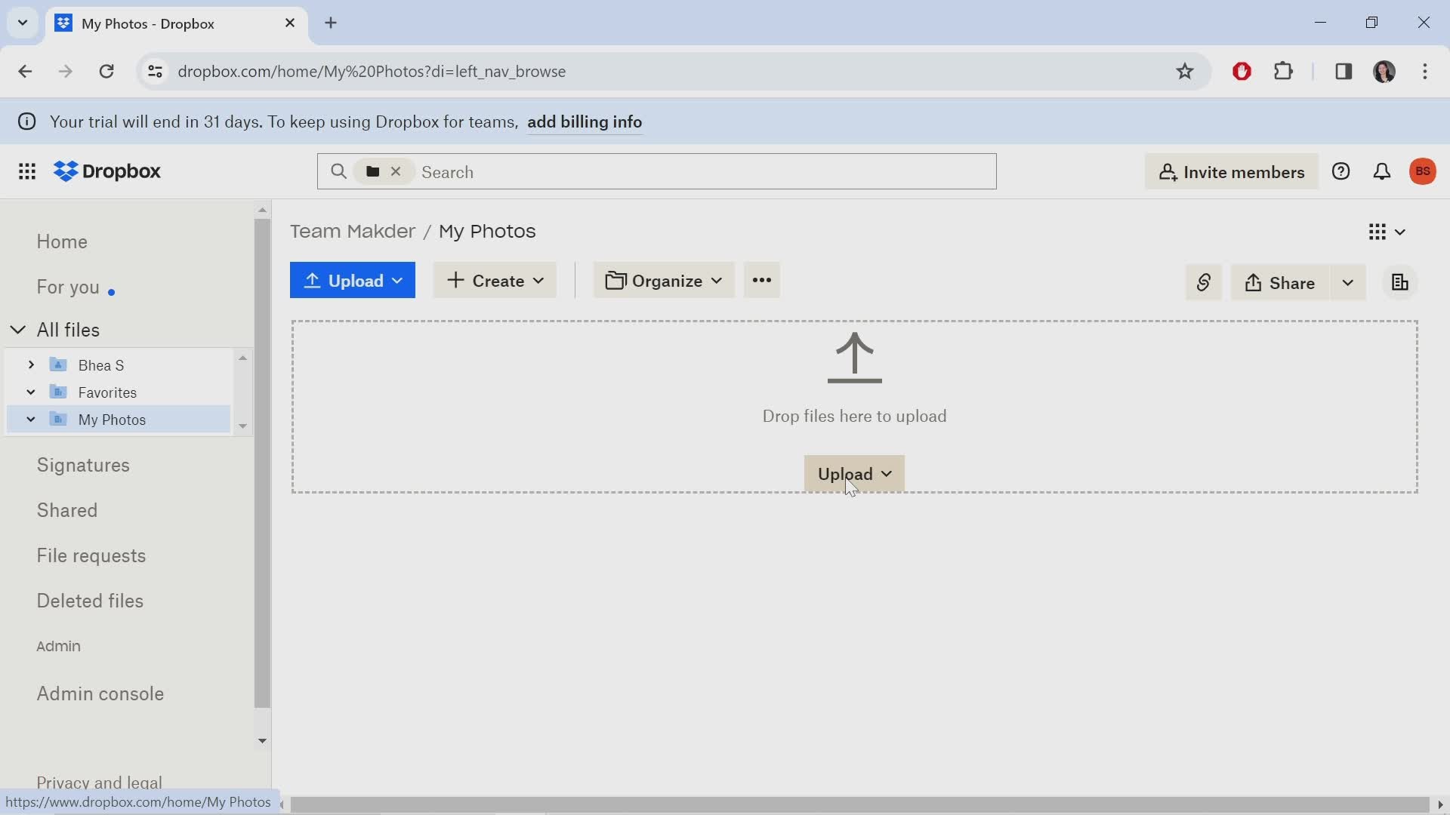Open File requests in the sidebar
Screen dimensions: 1450x815
point(91,556)
